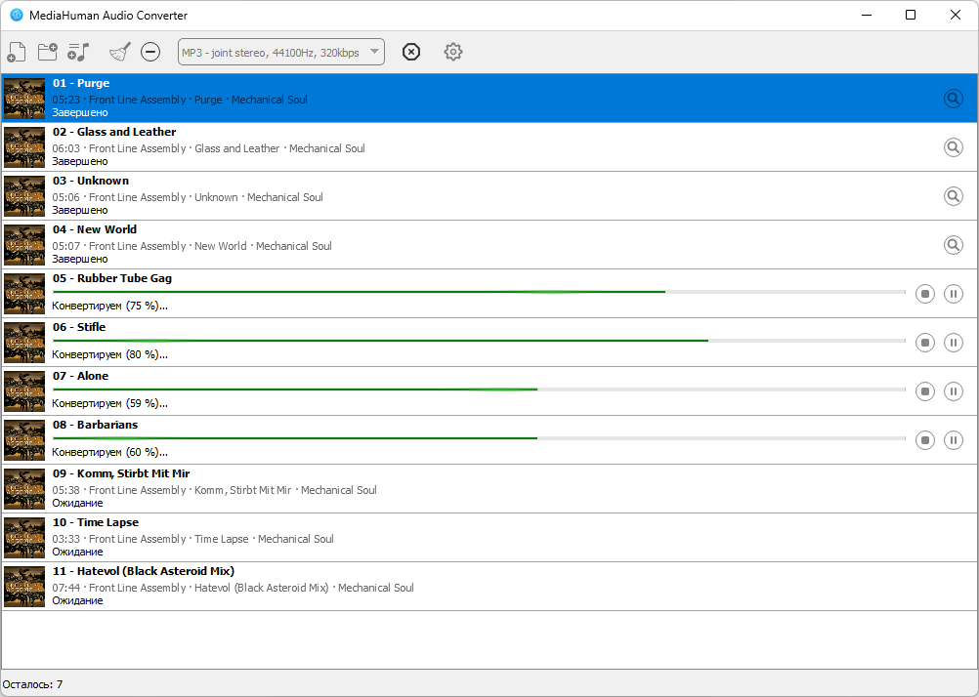Select track title 07 - Alone

(80, 376)
